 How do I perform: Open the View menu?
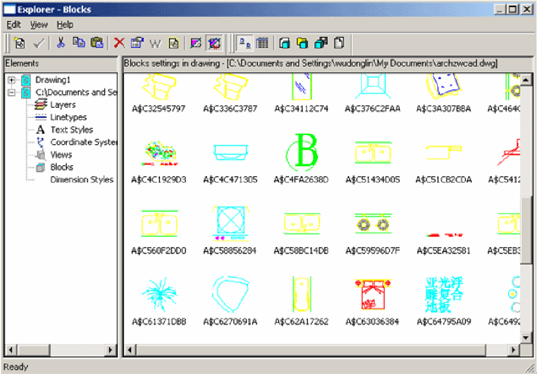coord(39,25)
